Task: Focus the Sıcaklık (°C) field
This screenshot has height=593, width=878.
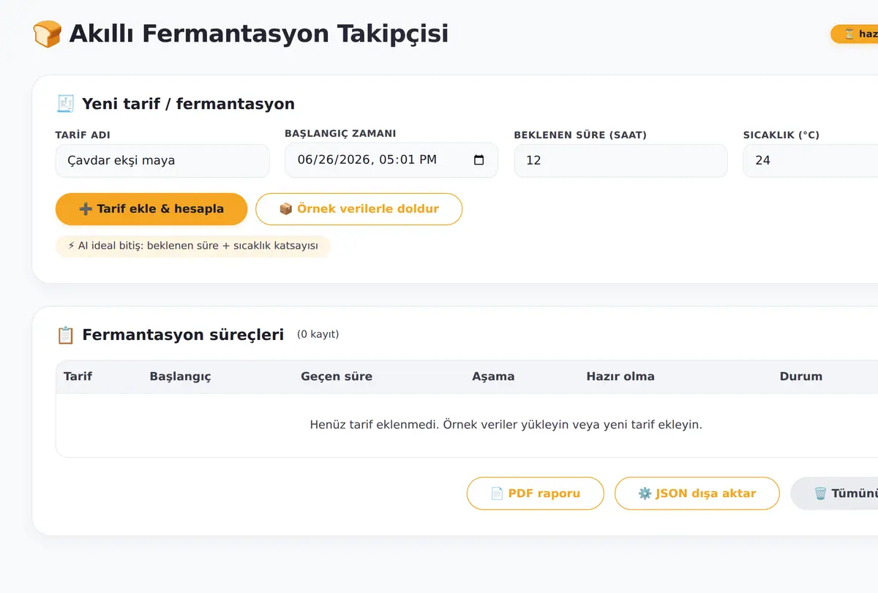Action: pyautogui.click(x=811, y=161)
